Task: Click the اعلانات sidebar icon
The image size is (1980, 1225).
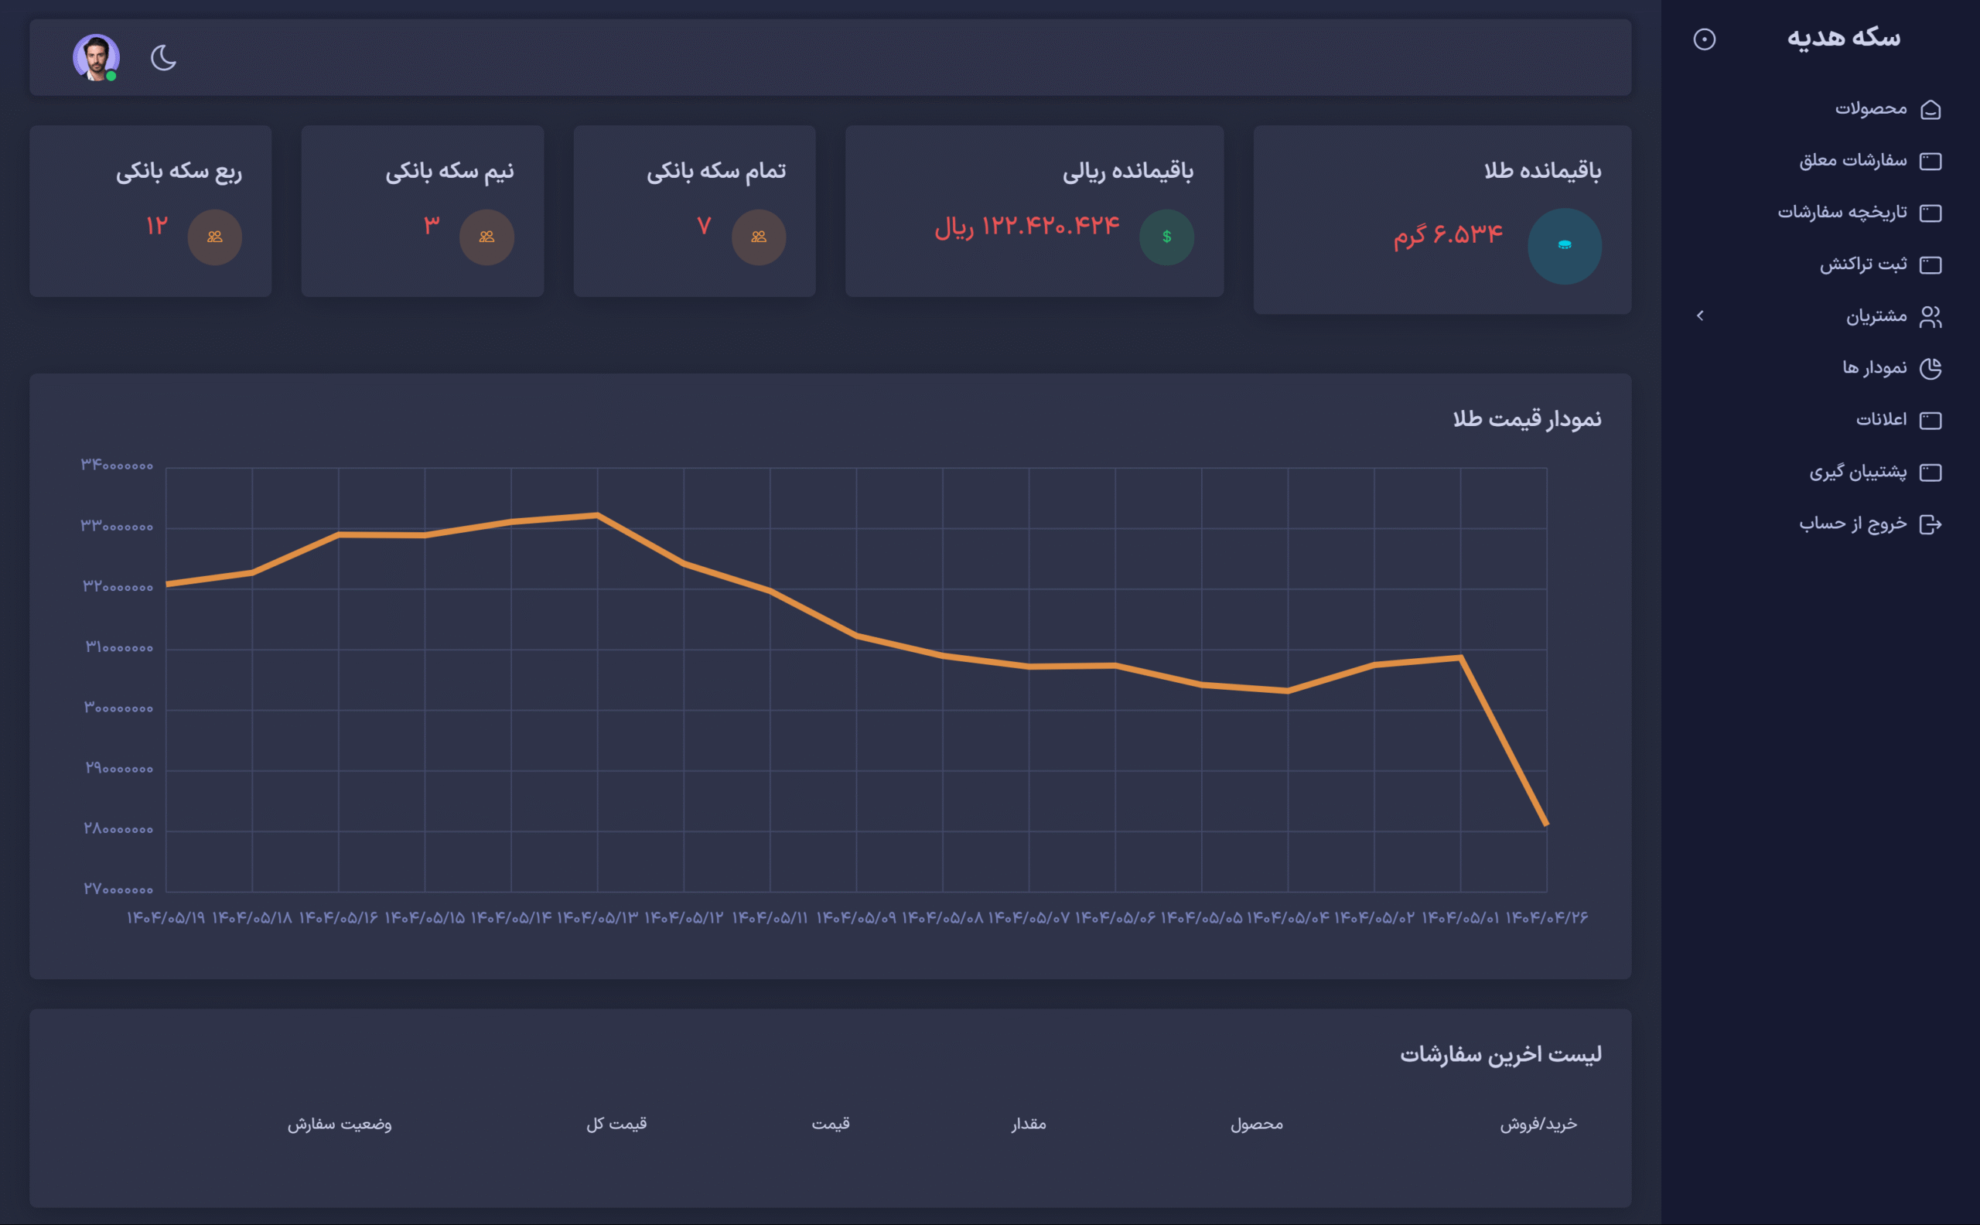Action: coord(1930,421)
